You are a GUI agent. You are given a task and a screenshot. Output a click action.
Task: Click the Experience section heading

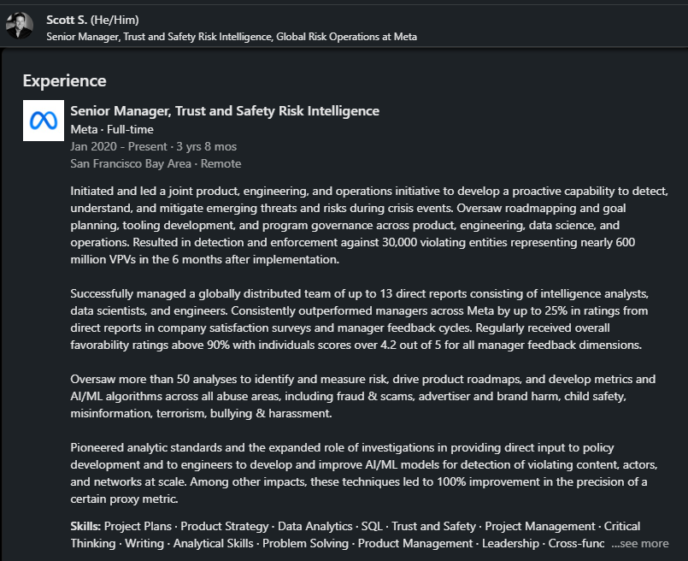[64, 81]
